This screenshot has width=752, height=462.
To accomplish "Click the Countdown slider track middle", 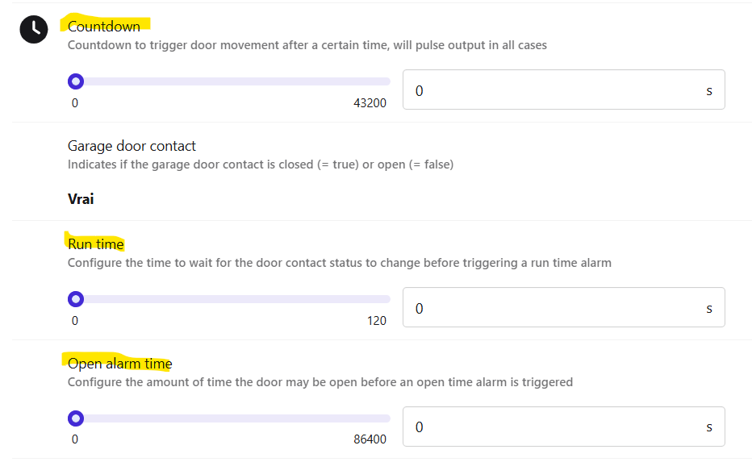I will tap(232, 81).
